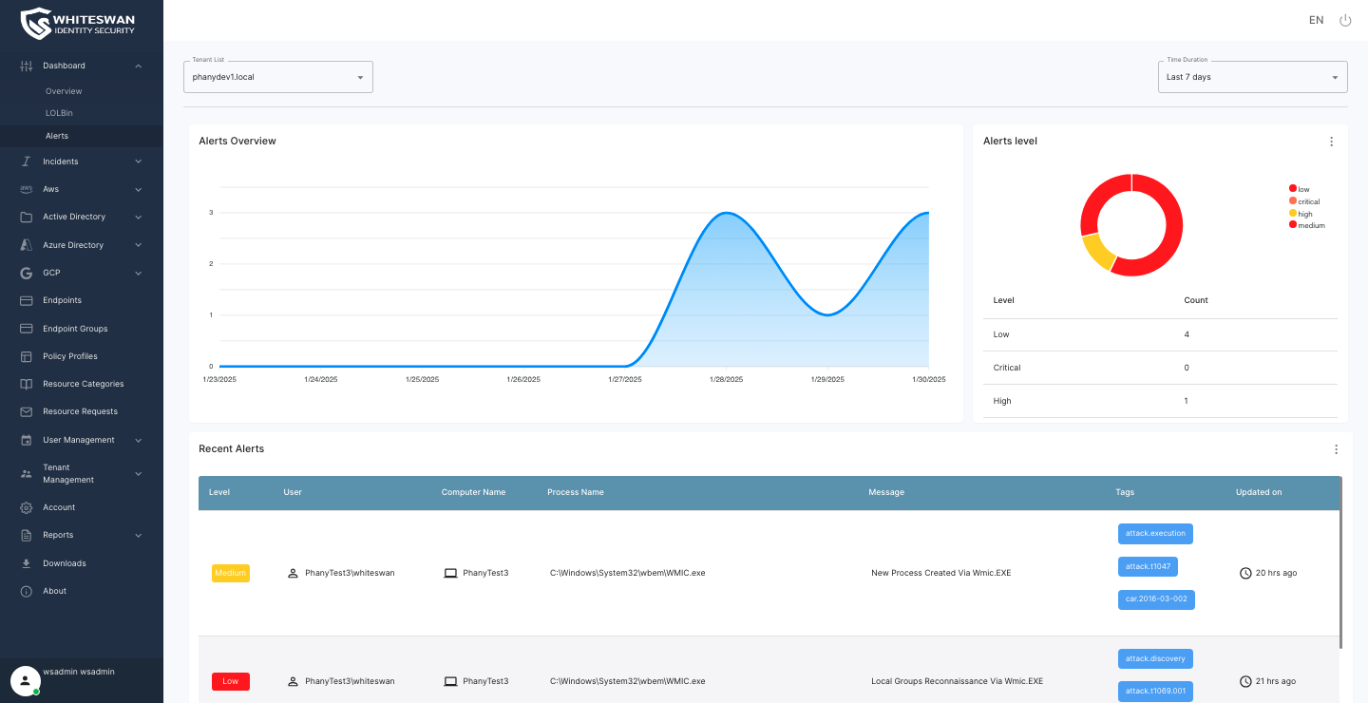Click the Resource Requests envelope icon

pos(27,411)
